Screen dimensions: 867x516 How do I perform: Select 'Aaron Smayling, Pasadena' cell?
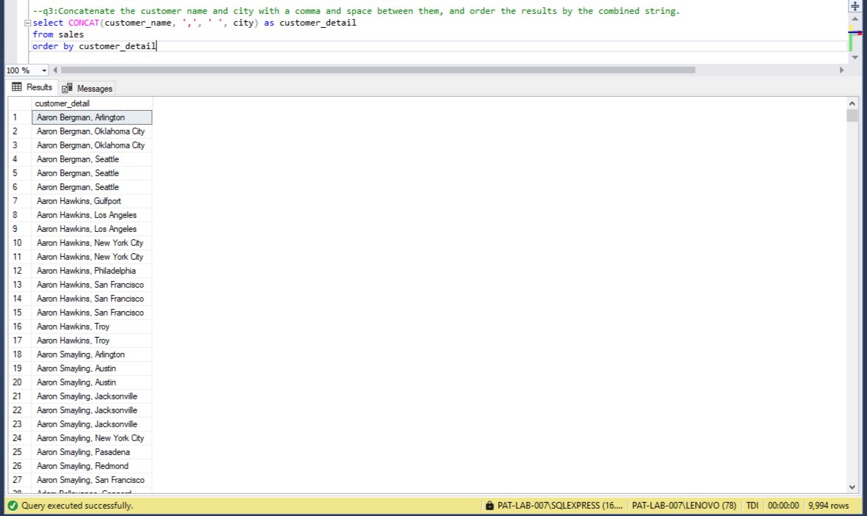[92, 452]
